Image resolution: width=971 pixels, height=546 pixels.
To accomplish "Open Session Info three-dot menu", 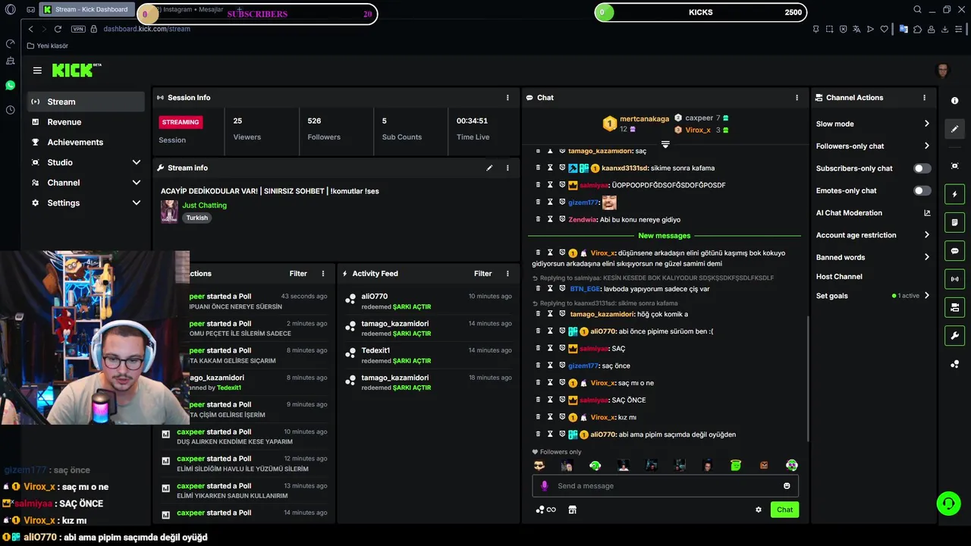I will click(507, 98).
